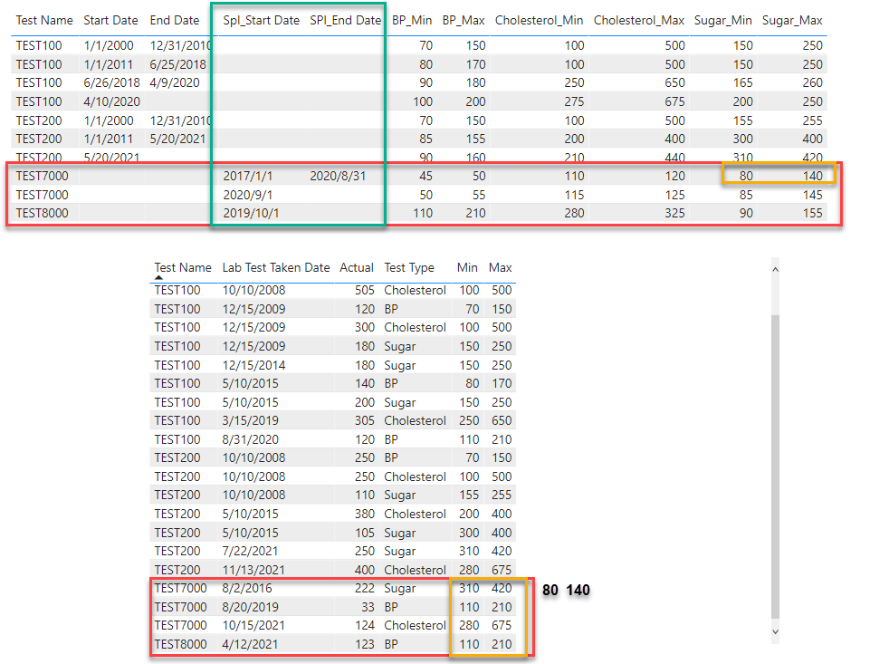Click the 7/22/2021 date cell
The height and width of the screenshot is (664, 870).
point(250,552)
